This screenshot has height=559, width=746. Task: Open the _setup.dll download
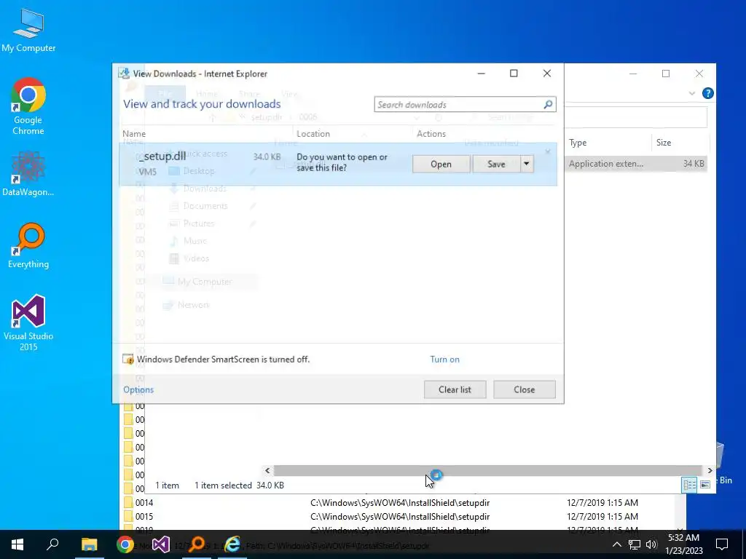441,164
